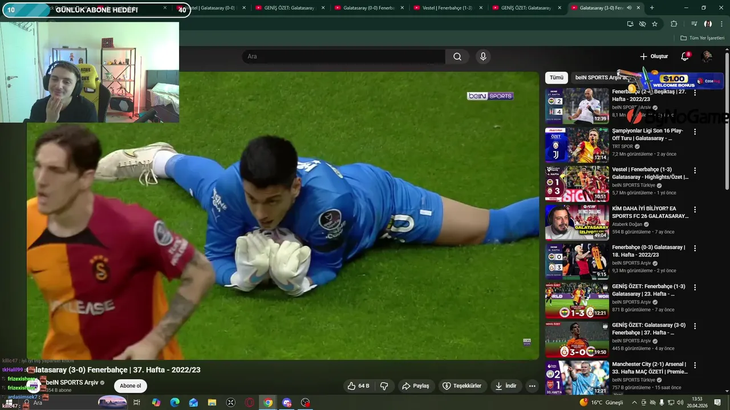
Task: Click Teşekkürler thanks button
Action: tap(462, 386)
